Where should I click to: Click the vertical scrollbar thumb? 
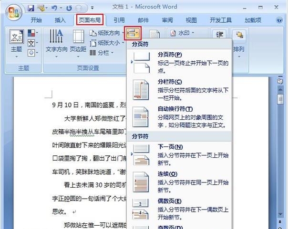point(280,99)
